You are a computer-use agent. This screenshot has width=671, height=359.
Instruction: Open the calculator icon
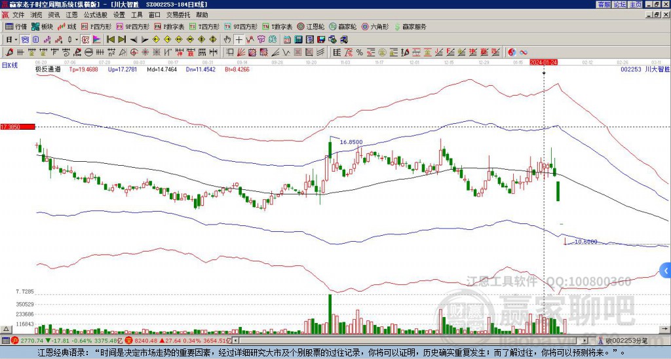299,40
